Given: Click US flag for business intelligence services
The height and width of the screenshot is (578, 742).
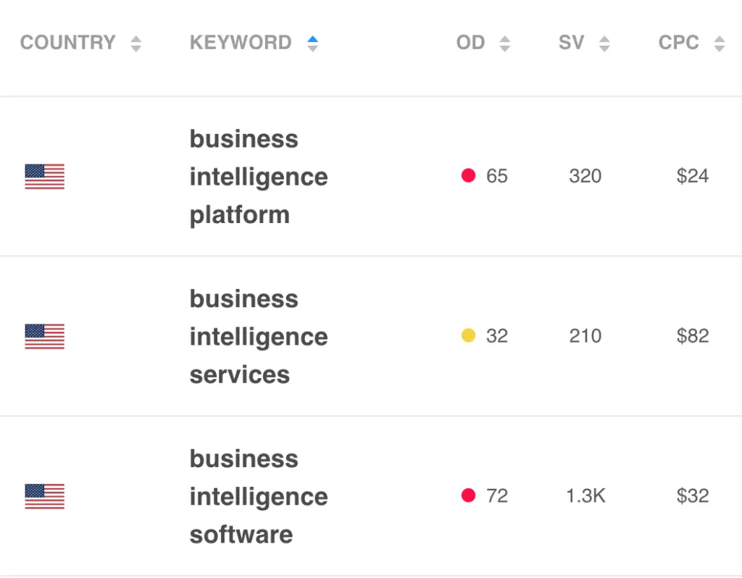Looking at the screenshot, I should click(44, 336).
